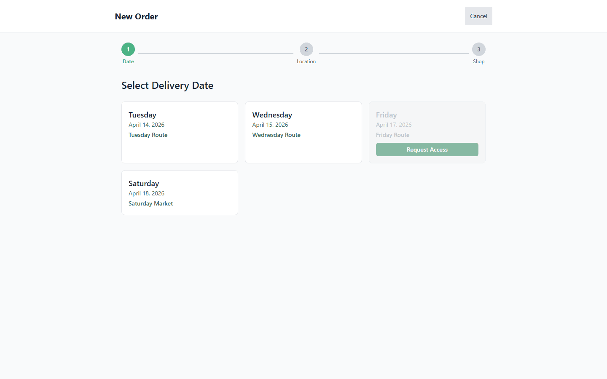Click the Location step label
The image size is (607, 379).
[306, 61]
